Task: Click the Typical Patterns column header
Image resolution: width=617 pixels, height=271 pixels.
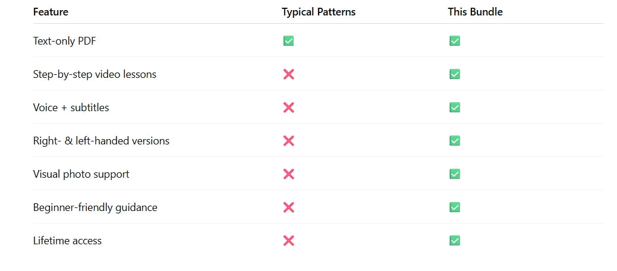Action: (x=319, y=12)
